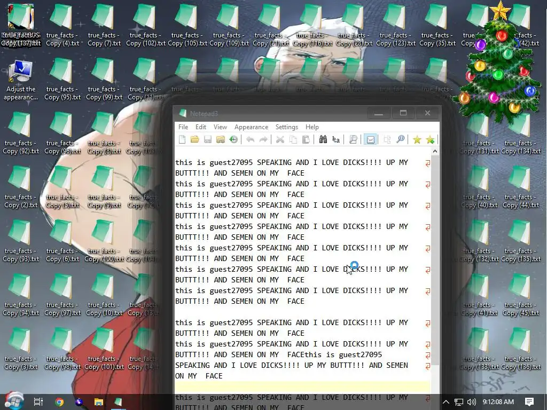The height and width of the screenshot is (410, 547).
Task: Select true_facts - Copy (3).txt desktop file
Action: [x=21, y=349]
